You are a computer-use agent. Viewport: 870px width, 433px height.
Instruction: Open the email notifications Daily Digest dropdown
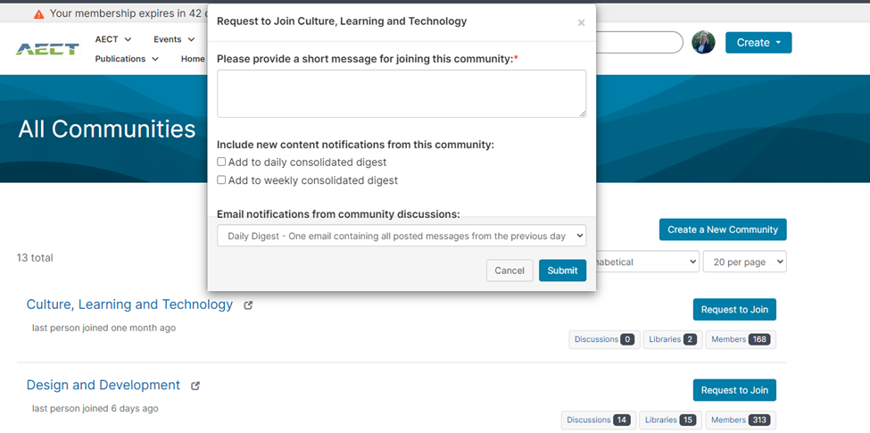(402, 236)
